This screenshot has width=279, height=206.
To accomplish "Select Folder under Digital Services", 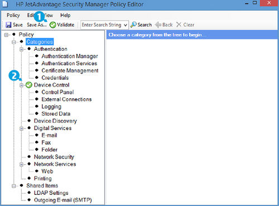I will (50, 150).
